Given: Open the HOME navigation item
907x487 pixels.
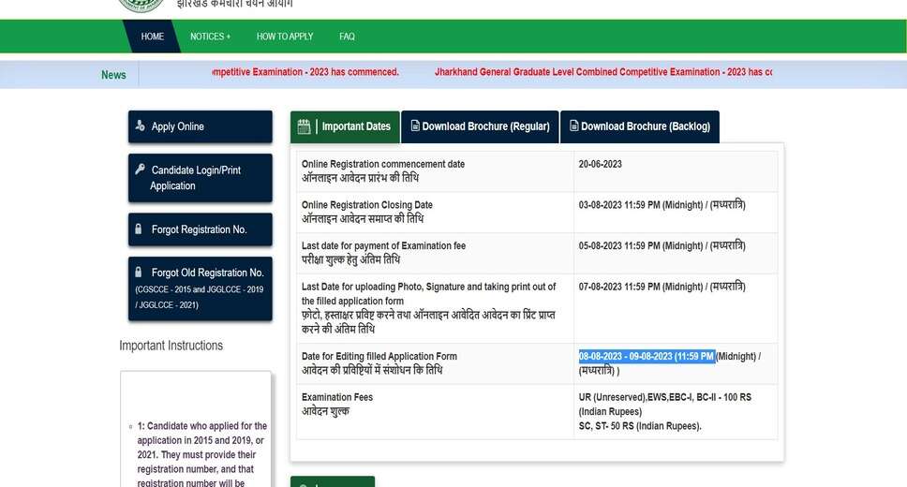Looking at the screenshot, I should tap(152, 37).
